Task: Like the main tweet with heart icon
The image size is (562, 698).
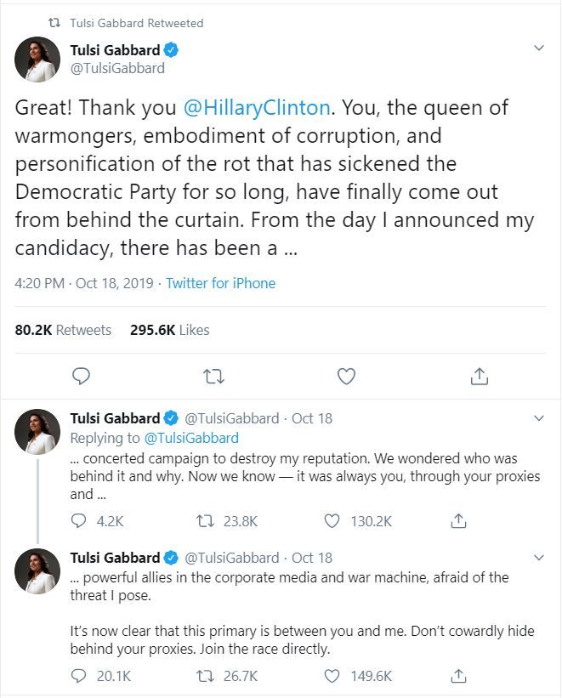Action: coord(346,375)
